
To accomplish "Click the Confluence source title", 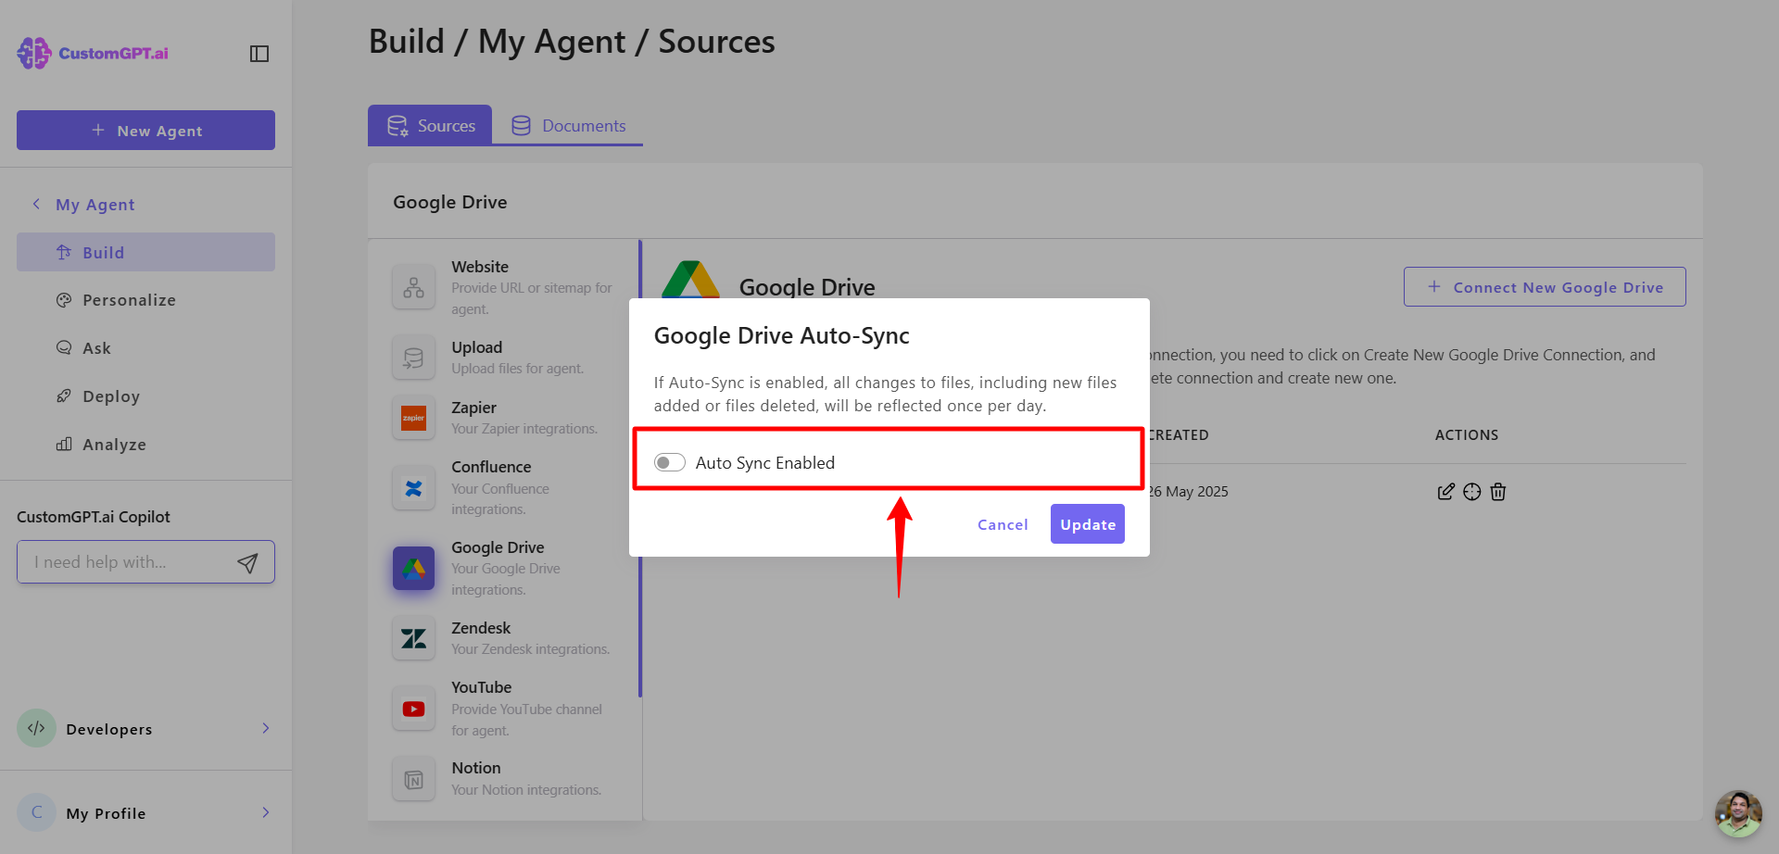I will [491, 467].
